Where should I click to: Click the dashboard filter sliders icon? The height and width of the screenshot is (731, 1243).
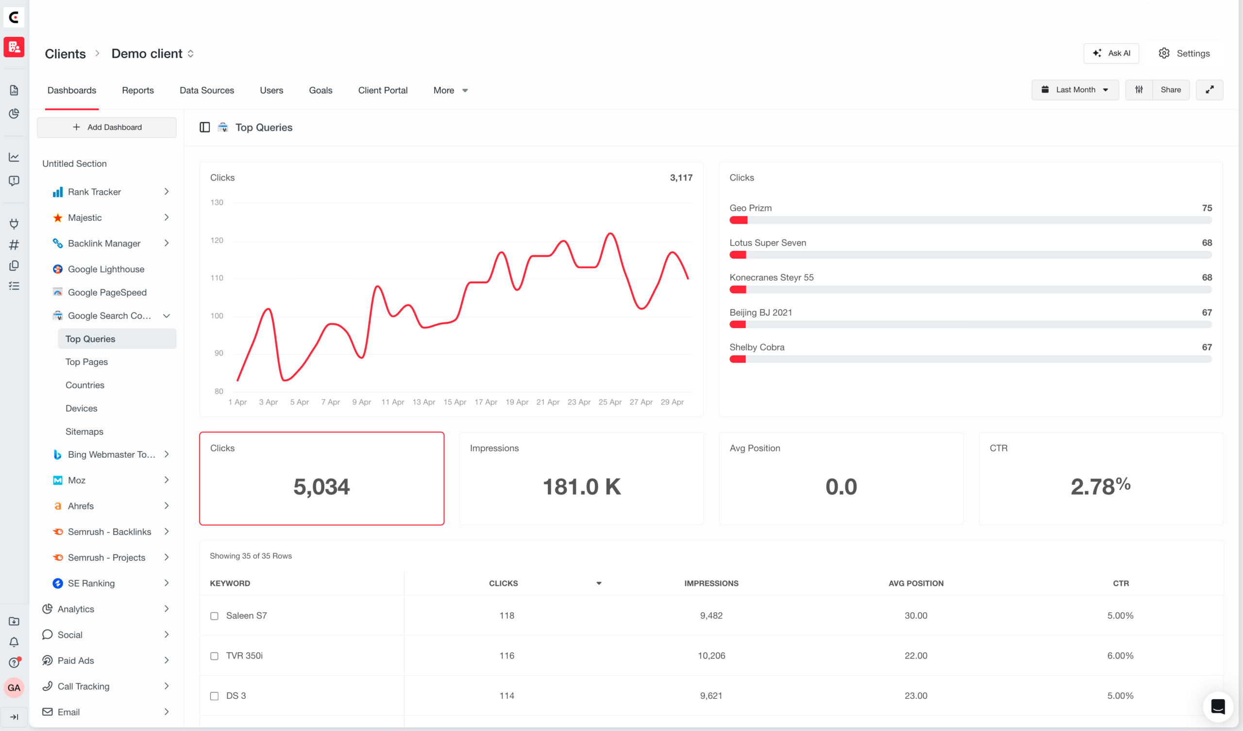point(1139,90)
